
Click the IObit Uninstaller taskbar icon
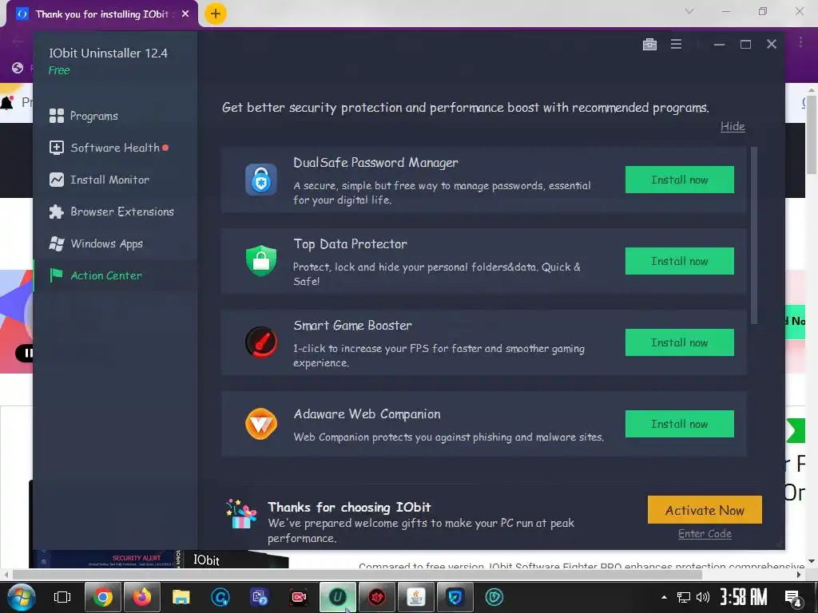[x=338, y=597]
